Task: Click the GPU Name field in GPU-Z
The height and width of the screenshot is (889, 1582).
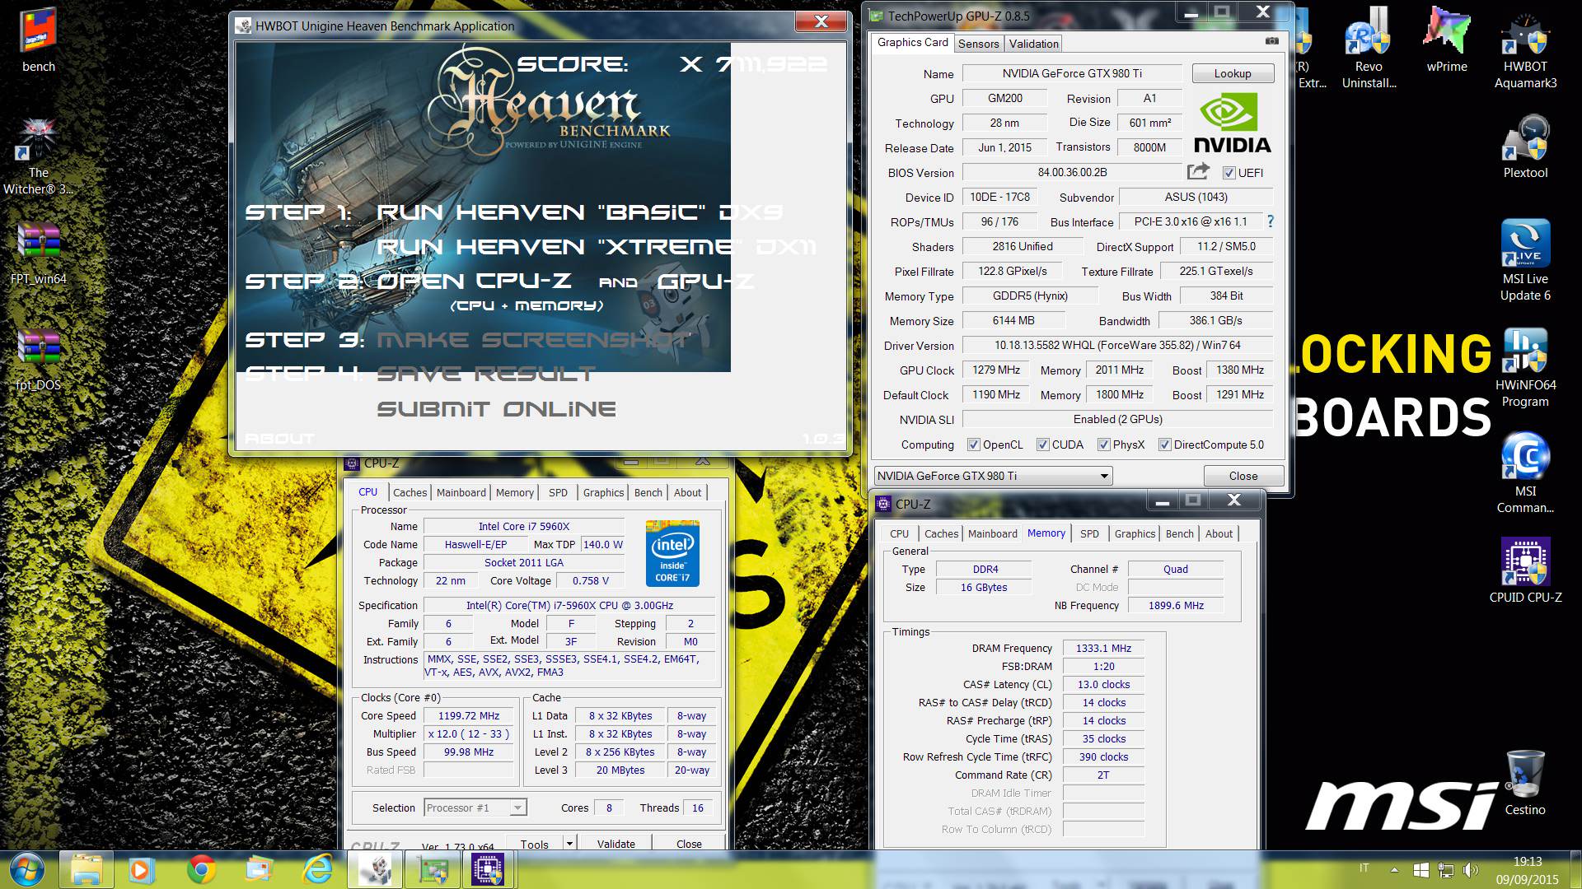Action: [x=1072, y=73]
